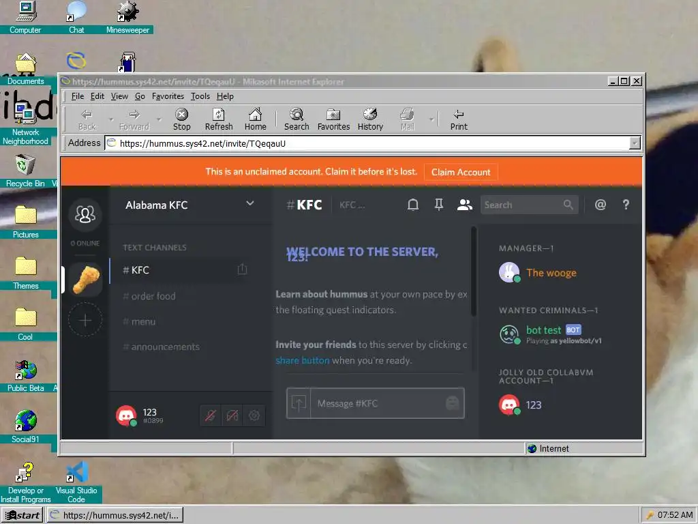Open the Help menu

(x=225, y=96)
